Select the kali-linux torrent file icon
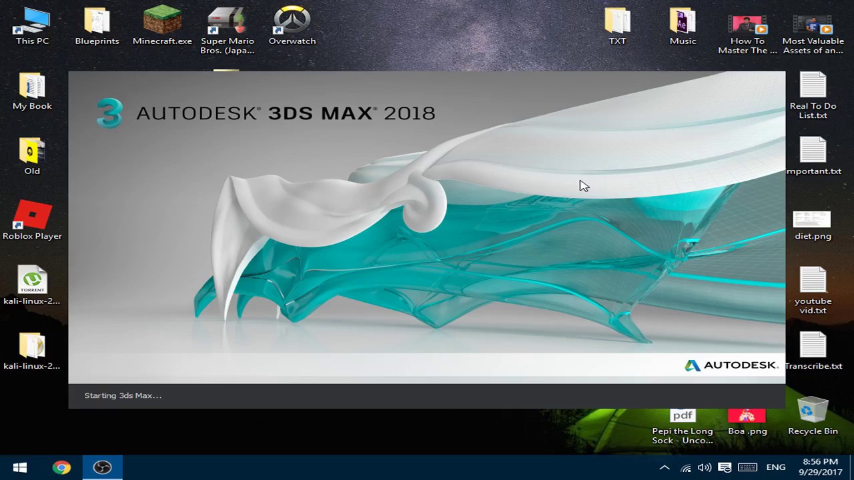854x480 pixels. tap(32, 286)
